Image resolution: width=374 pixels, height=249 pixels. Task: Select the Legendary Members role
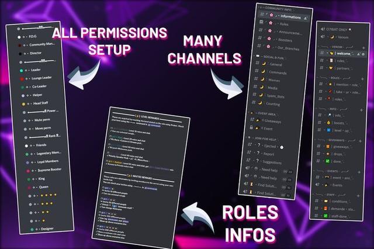(x=43, y=153)
